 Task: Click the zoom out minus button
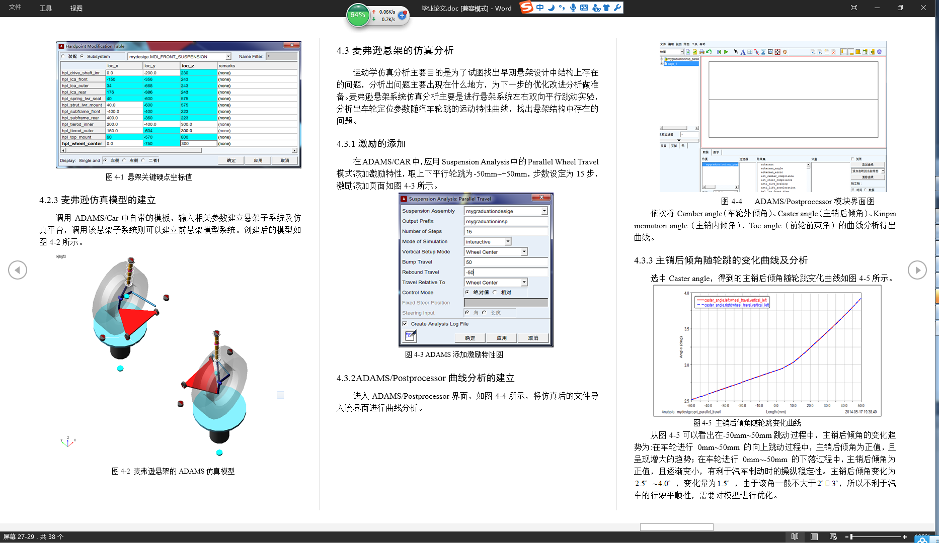point(847,537)
